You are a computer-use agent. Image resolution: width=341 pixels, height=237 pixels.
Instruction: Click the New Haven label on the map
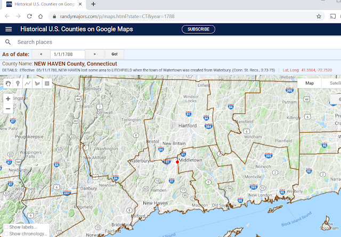point(155,203)
